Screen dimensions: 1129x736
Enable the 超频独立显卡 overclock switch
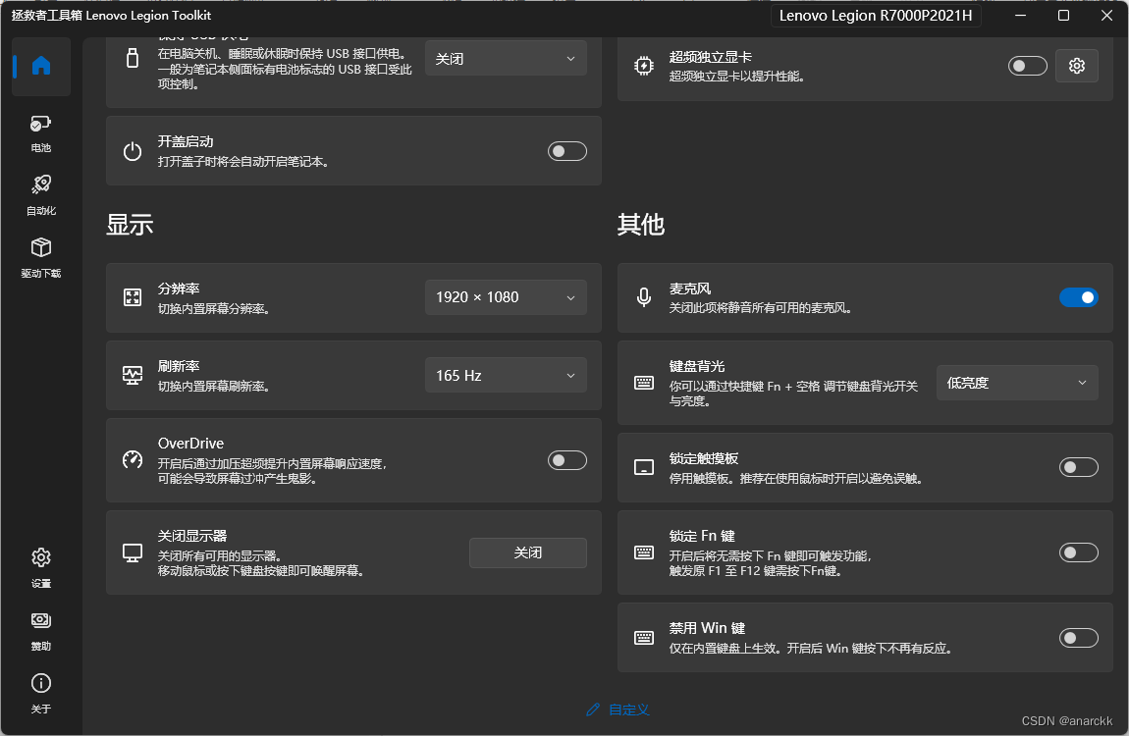[1028, 66]
